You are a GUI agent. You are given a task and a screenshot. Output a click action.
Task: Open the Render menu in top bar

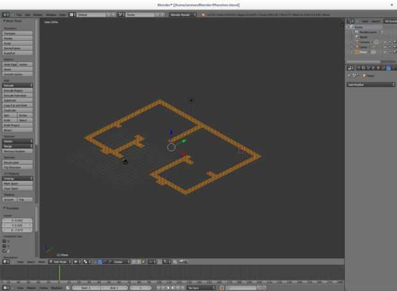(x=38, y=15)
